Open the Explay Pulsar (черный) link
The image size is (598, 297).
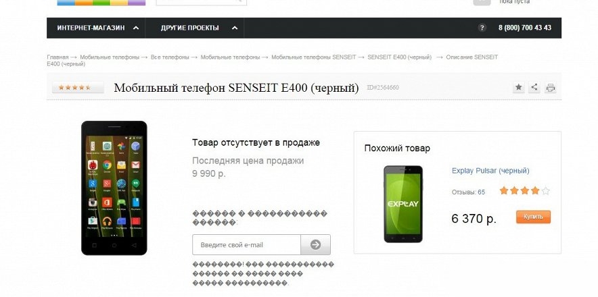(x=490, y=171)
